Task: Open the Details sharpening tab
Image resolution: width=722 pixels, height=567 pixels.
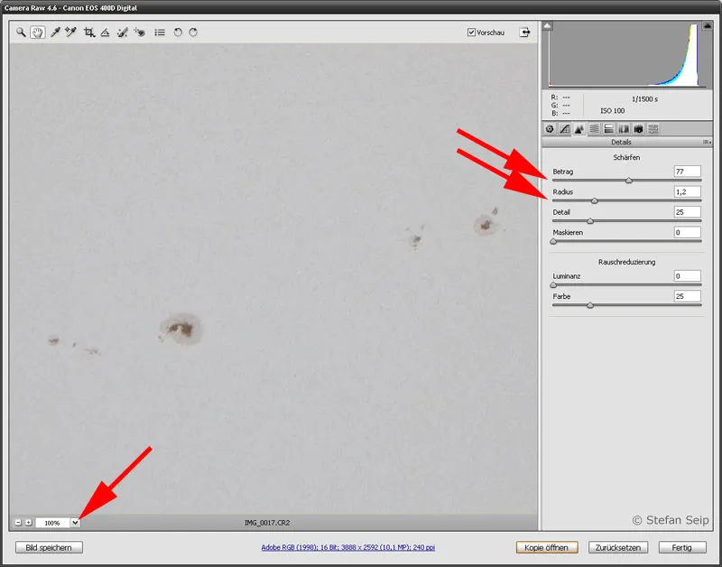Action: point(579,129)
